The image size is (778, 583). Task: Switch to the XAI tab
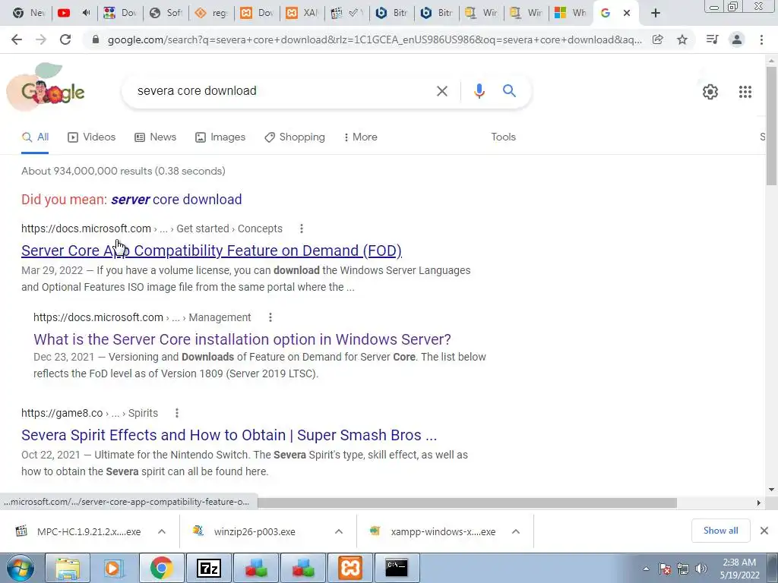pyautogui.click(x=302, y=13)
